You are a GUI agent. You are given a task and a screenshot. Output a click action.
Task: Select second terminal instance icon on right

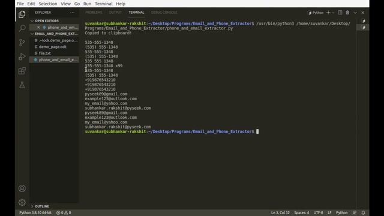(364, 28)
